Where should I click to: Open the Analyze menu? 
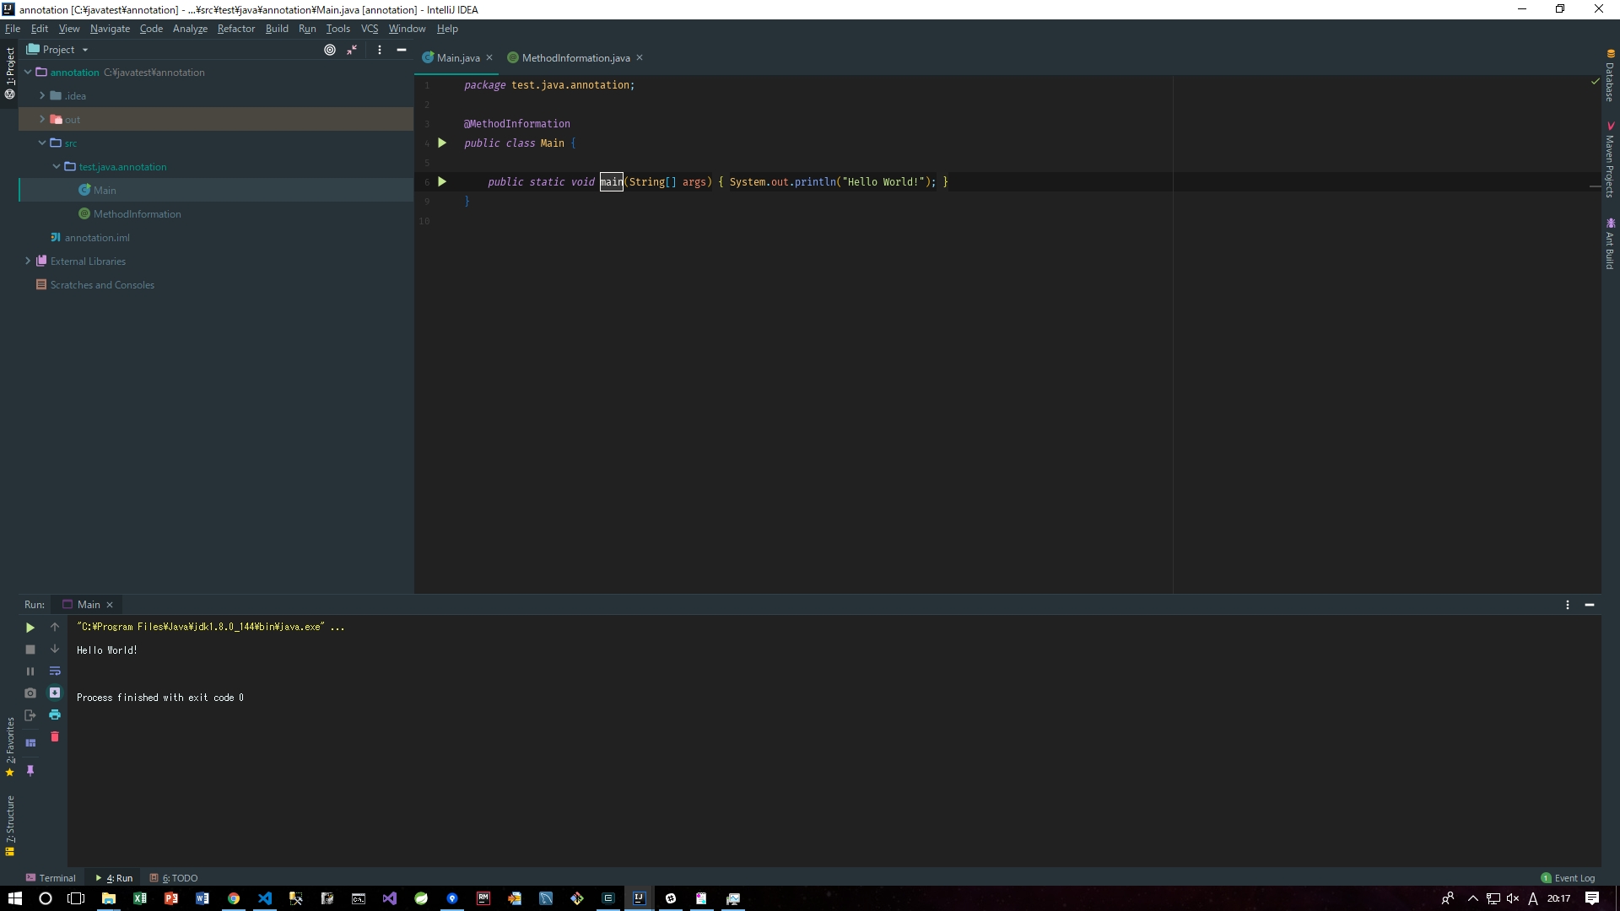pos(190,29)
